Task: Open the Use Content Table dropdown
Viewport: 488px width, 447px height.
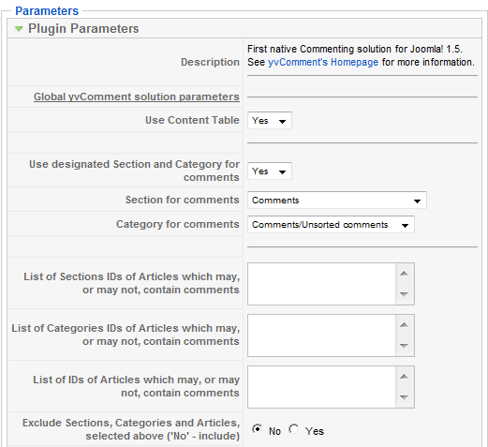Action: [x=270, y=121]
